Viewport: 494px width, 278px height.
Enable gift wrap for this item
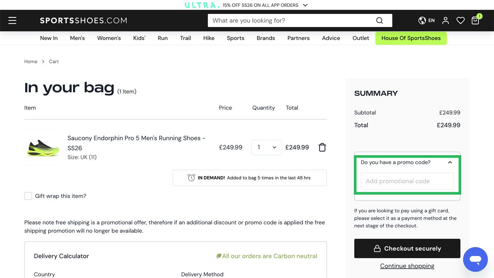pos(28,196)
